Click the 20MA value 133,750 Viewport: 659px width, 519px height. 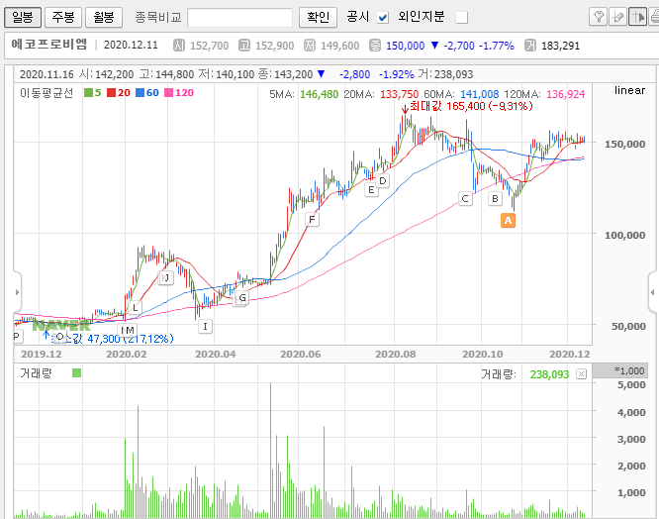tap(400, 94)
